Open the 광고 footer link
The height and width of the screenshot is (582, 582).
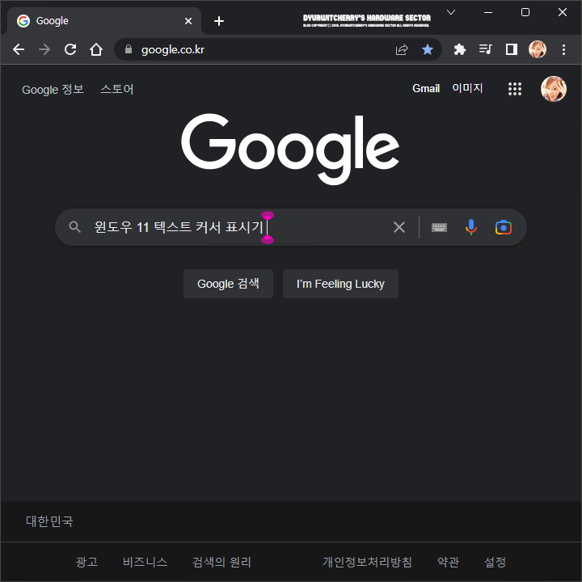[86, 562]
